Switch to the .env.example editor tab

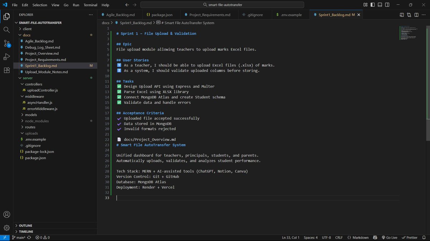[x=290, y=15]
